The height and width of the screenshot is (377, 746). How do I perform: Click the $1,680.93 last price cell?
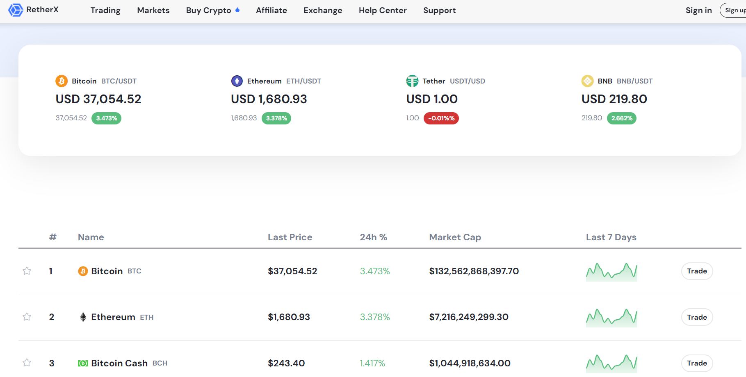pos(289,317)
